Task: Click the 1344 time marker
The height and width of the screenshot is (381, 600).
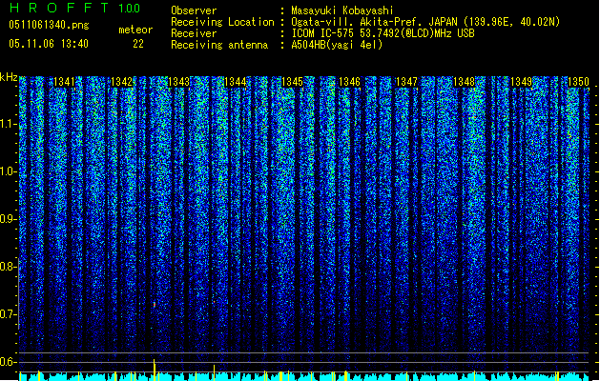Action: [236, 82]
